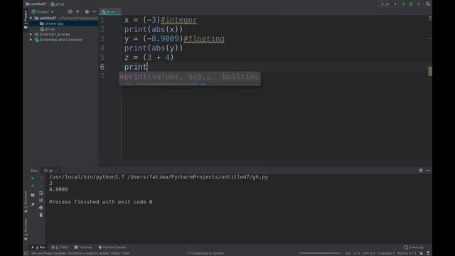The image size is (455, 256).
Task: Open the 4 spaces indent selector
Action: [386, 253]
